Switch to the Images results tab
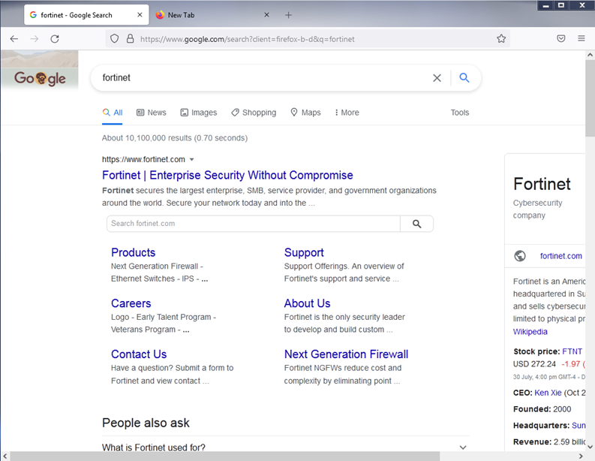The height and width of the screenshot is (461, 595). 198,113
